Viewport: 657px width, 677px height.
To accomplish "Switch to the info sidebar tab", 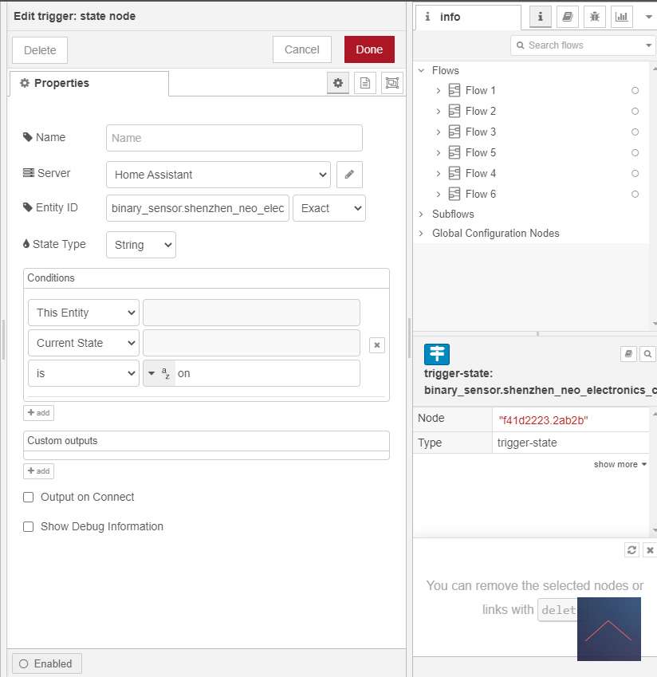I will click(466, 17).
